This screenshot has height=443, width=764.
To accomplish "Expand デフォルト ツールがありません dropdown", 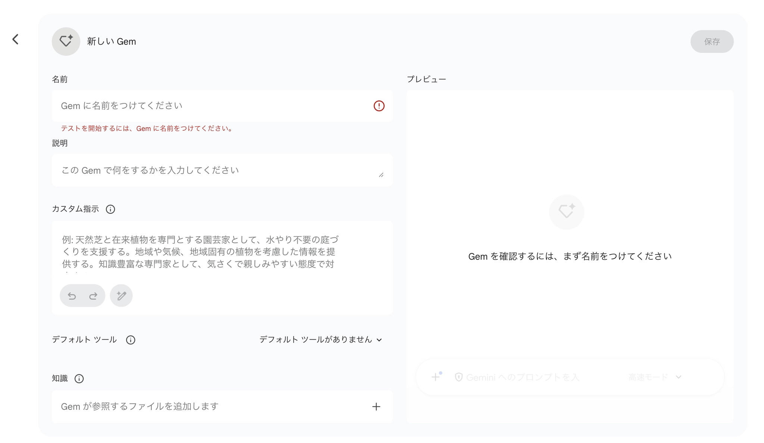I will pos(321,340).
